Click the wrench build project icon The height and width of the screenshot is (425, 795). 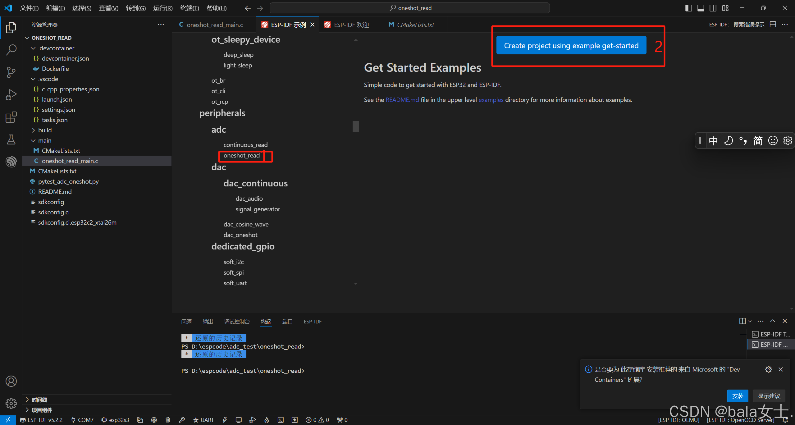(182, 420)
